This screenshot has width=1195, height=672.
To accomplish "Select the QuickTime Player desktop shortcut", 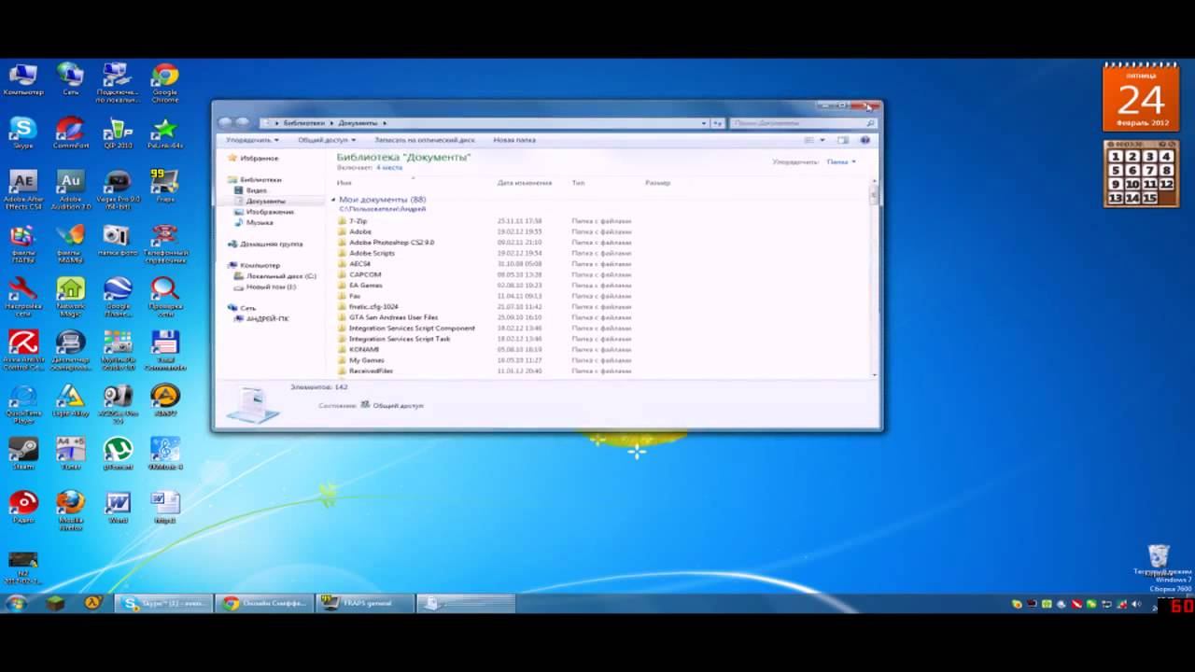I will point(22,403).
